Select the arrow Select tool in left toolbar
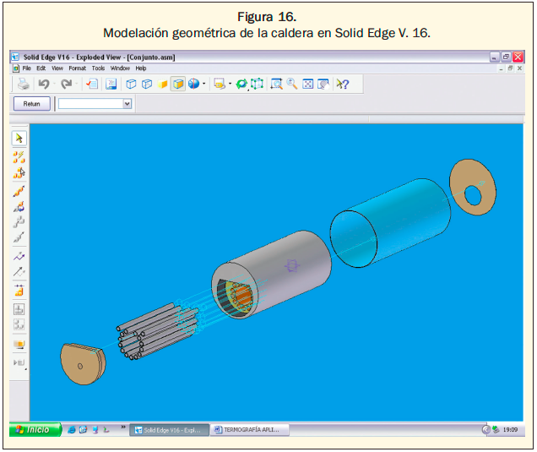The image size is (537, 452). (19, 139)
